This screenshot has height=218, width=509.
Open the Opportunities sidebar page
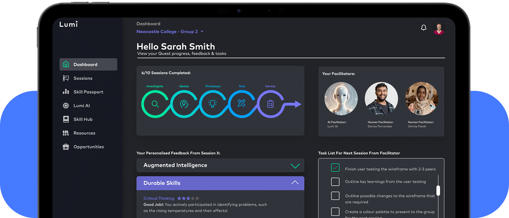(x=88, y=147)
